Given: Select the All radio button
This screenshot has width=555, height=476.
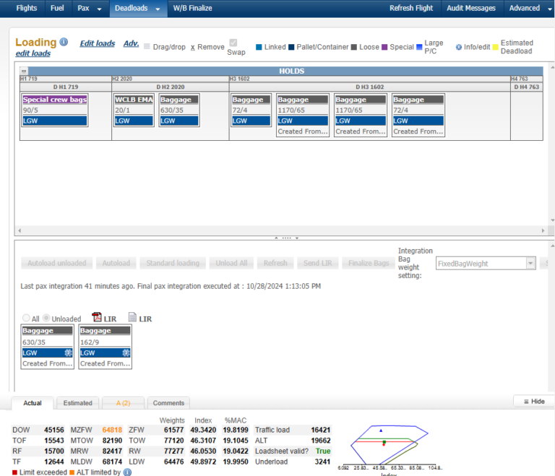Looking at the screenshot, I should click(26, 318).
